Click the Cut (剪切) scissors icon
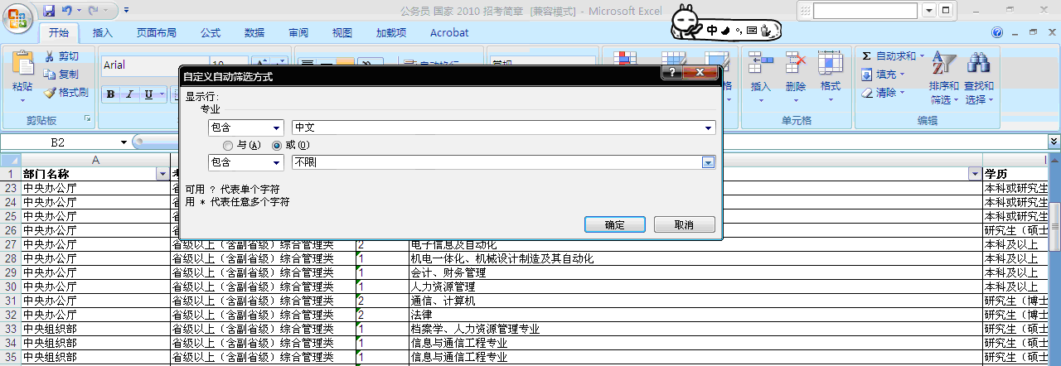The image size is (1061, 366). coord(51,56)
